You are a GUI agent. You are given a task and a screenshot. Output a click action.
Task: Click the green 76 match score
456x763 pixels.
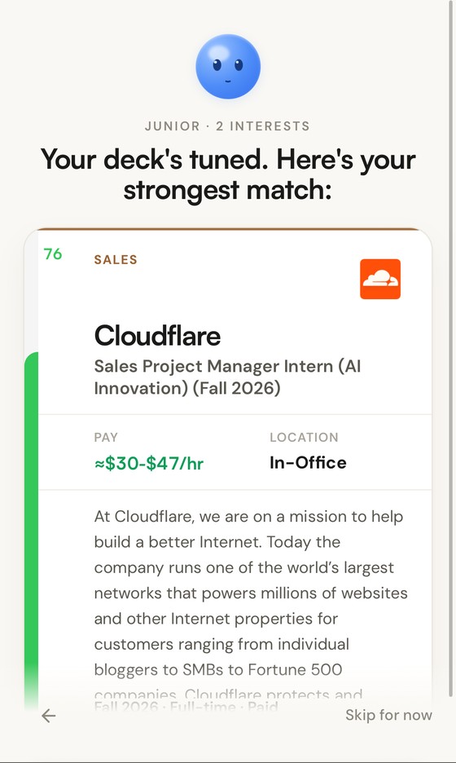[x=52, y=254]
